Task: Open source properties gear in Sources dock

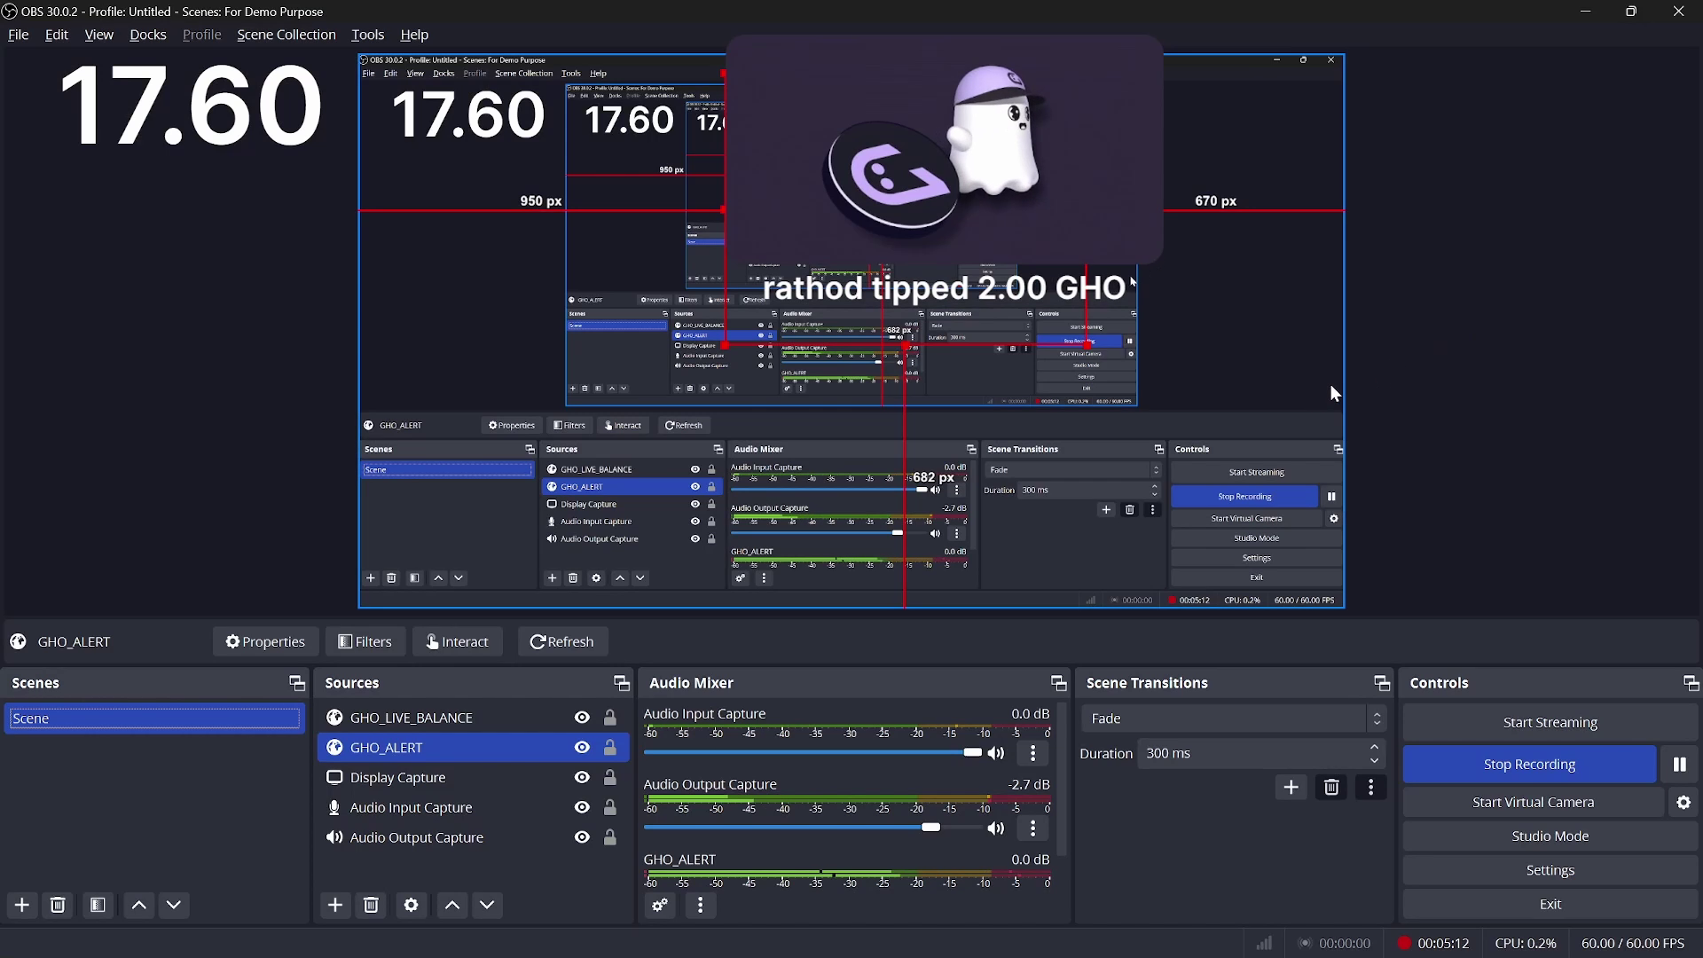Action: click(411, 905)
